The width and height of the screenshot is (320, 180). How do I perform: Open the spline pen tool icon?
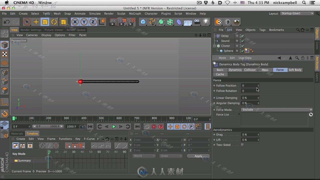click(x=152, y=22)
